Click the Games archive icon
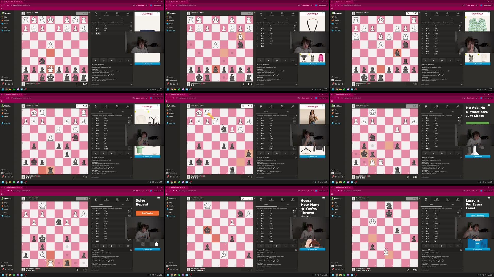494x277 pixels. point(117,13)
